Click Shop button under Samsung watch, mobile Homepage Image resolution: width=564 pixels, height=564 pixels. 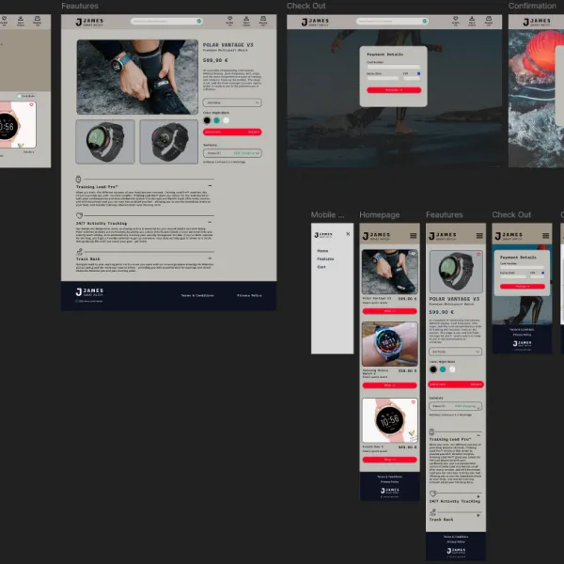coord(390,385)
